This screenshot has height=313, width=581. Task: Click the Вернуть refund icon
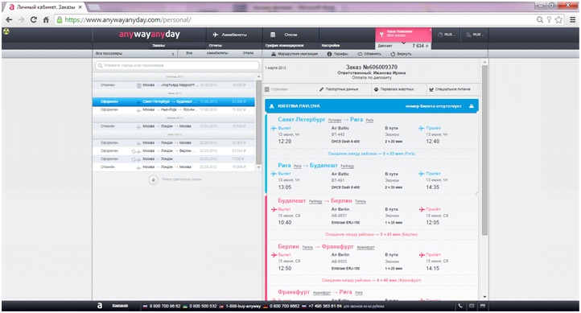coord(393,54)
